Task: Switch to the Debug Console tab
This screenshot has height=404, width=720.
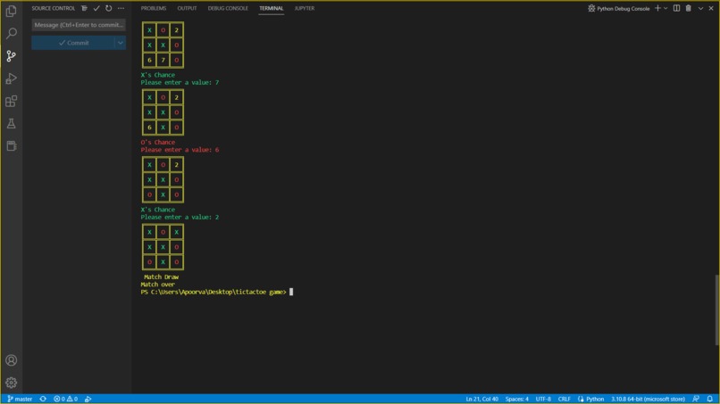Action: (228, 8)
